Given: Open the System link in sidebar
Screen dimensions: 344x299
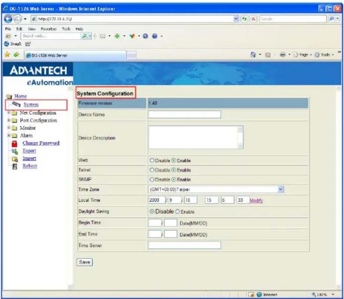Looking at the screenshot, I should click(x=31, y=105).
